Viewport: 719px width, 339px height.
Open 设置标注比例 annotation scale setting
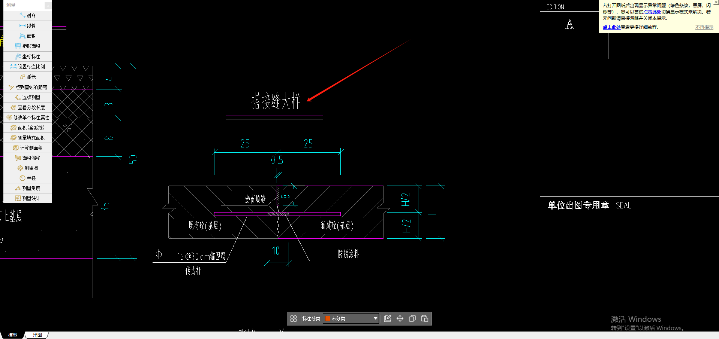[x=28, y=67]
